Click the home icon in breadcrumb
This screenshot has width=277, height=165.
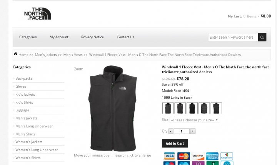tap(15, 54)
